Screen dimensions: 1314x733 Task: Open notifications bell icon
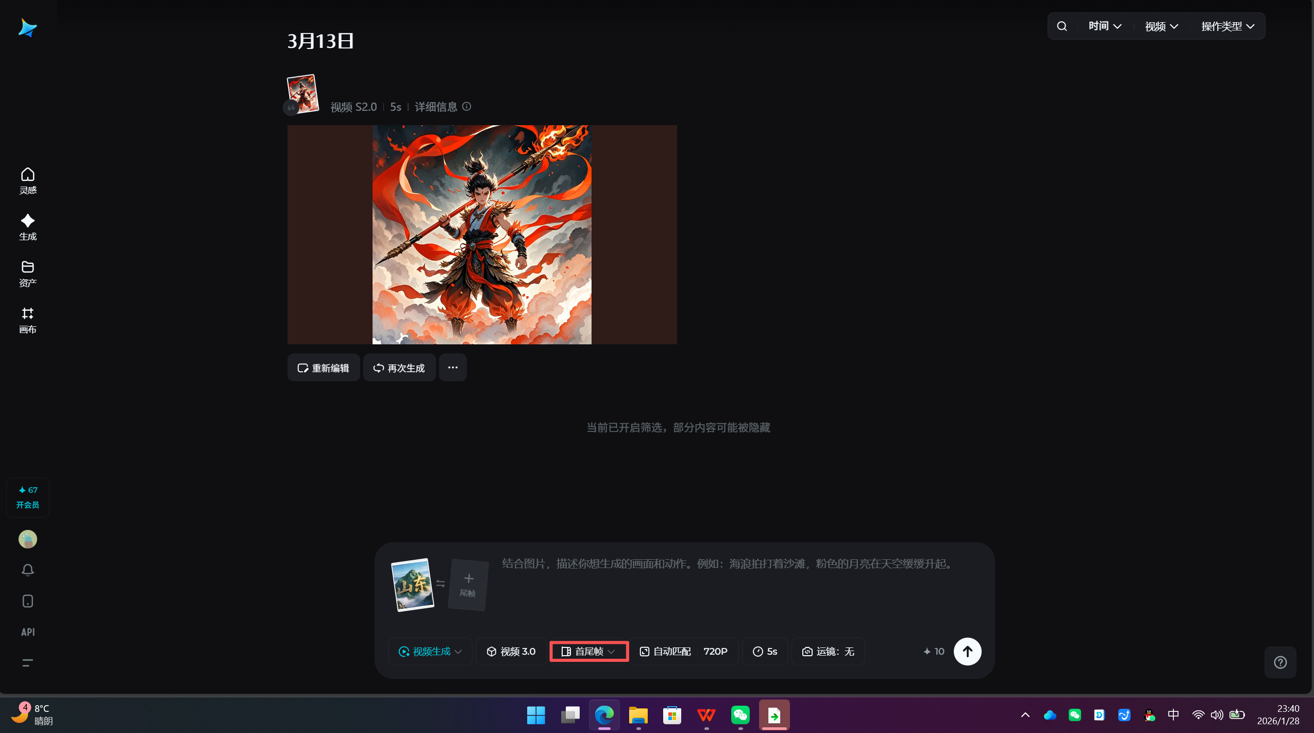(x=28, y=570)
